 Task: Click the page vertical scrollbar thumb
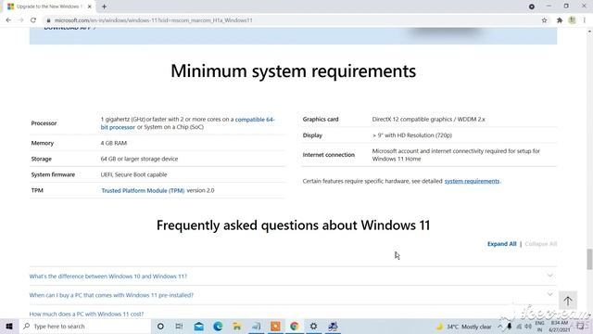pyautogui.click(x=589, y=260)
